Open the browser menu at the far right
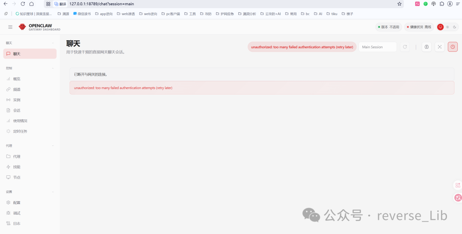Viewport: 462px width, 234px height. point(457,4)
